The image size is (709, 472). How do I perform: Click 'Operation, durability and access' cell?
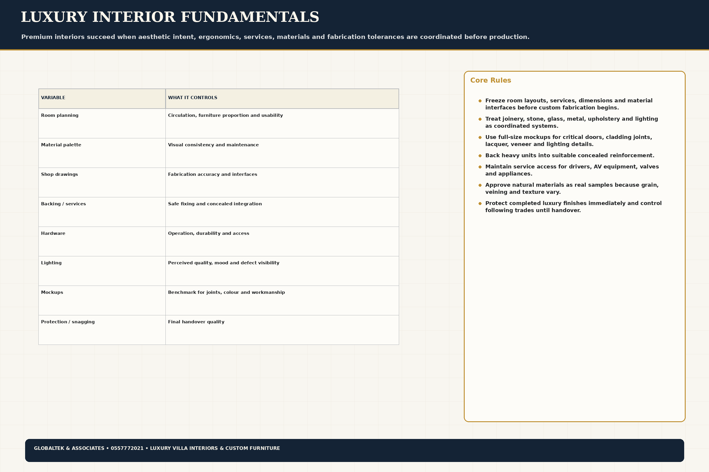pos(282,241)
